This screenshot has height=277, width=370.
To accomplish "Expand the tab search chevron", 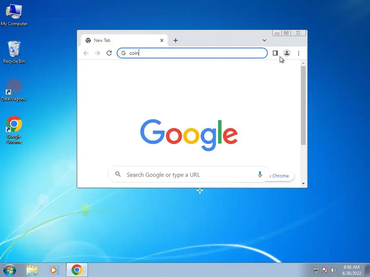I will [264, 40].
